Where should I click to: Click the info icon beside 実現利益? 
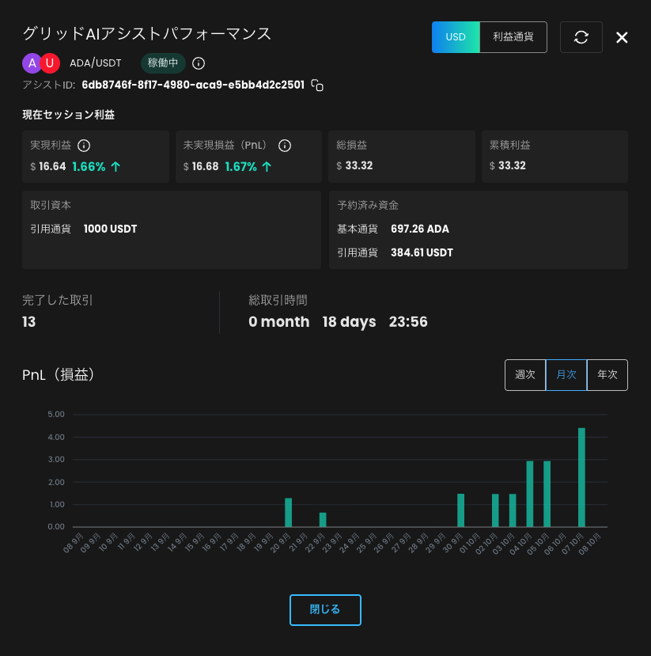pos(83,145)
